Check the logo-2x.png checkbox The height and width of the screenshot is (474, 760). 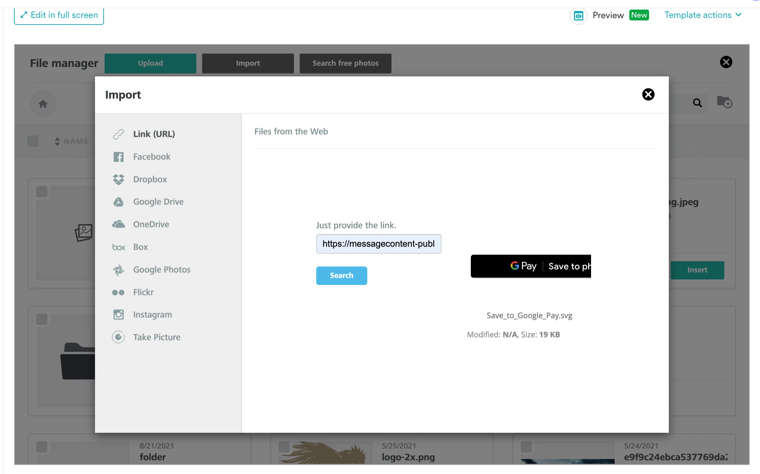point(284,447)
